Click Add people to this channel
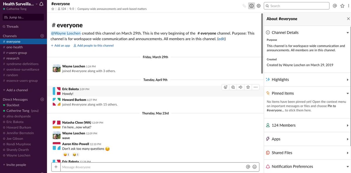The height and width of the screenshot is (173, 351). click(93, 46)
